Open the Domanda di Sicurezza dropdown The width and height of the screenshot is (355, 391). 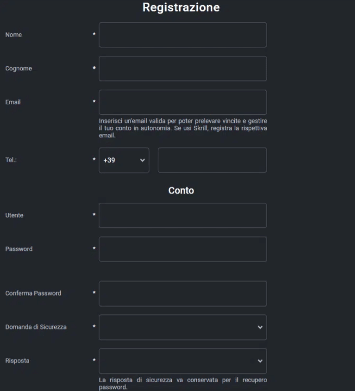pyautogui.click(x=183, y=327)
